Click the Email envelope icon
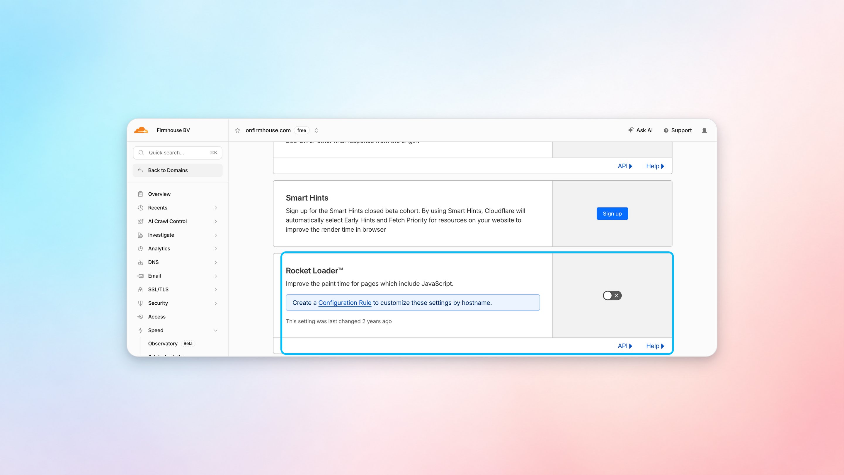The height and width of the screenshot is (475, 844). [141, 276]
